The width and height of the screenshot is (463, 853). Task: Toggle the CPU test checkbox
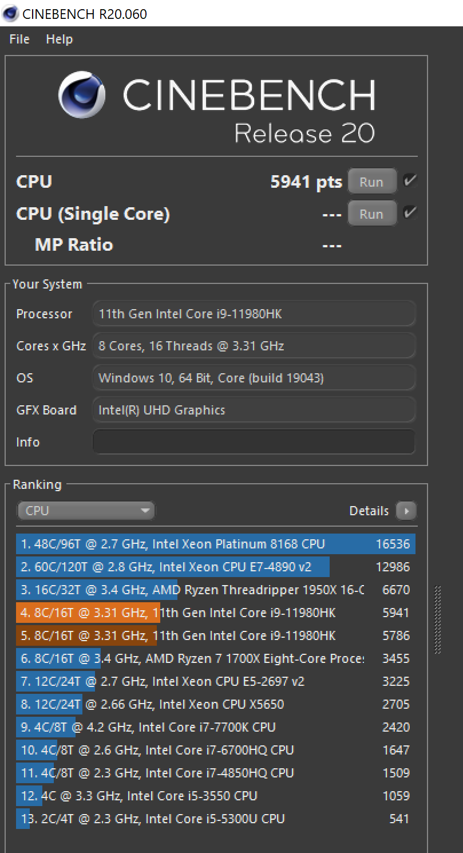(x=410, y=181)
